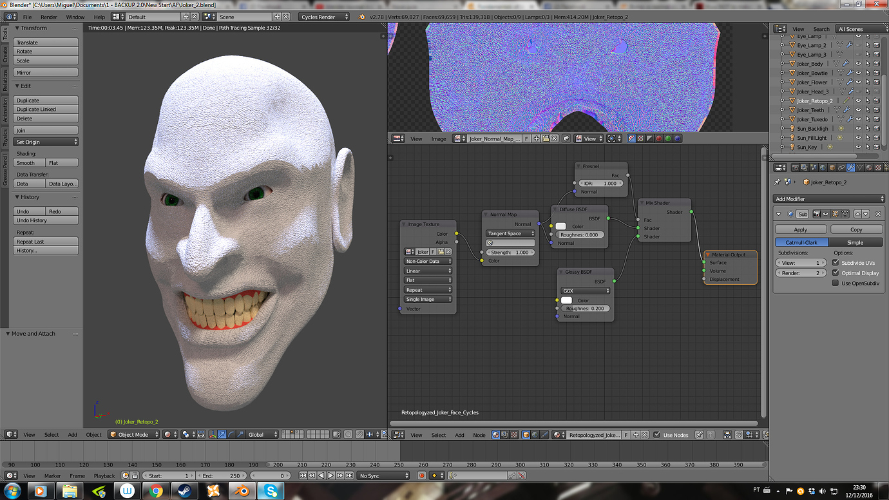
Task: Click the object node tree type cube icon
Action: [x=526, y=435]
